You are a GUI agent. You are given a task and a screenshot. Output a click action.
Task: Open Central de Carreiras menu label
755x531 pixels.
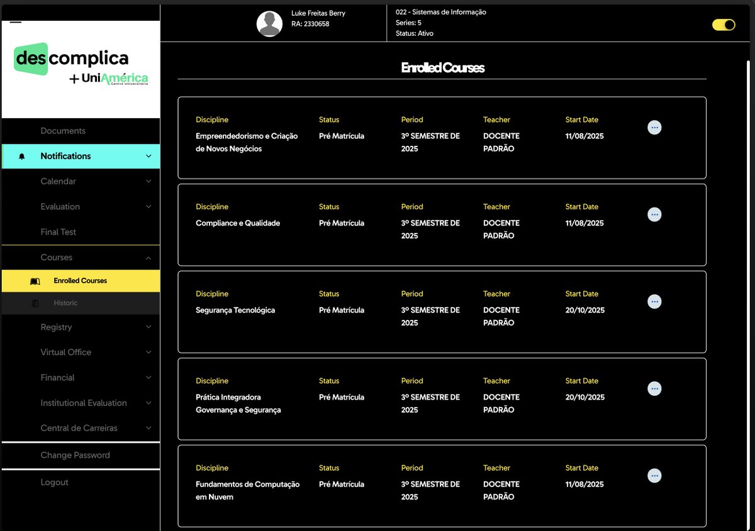click(x=79, y=428)
